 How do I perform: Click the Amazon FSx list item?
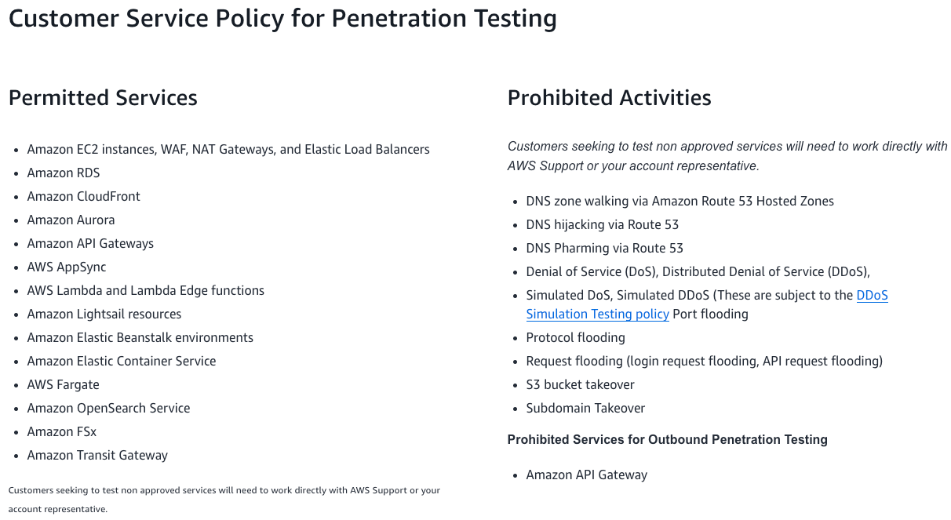pyautogui.click(x=62, y=431)
